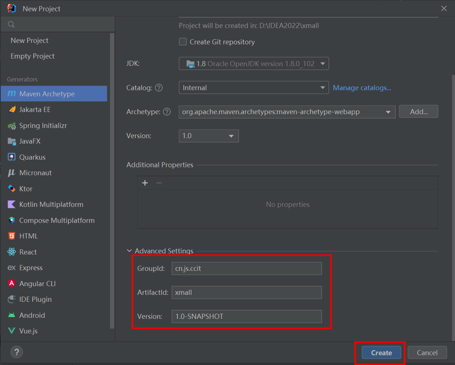Focus the ArtifactId input field
This screenshot has height=365, width=455.
[x=247, y=292]
